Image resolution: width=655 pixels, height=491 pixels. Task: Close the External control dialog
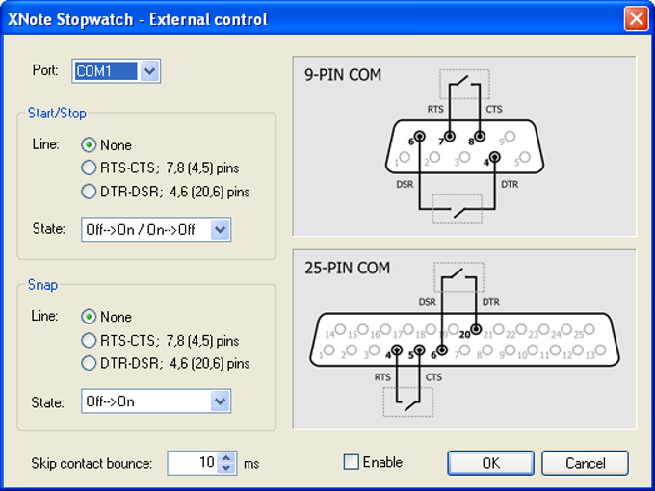(636, 19)
